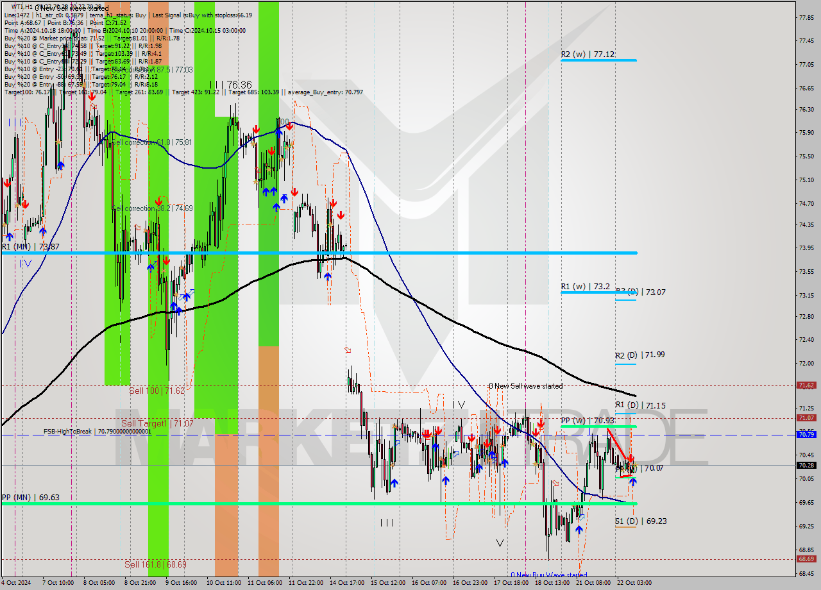Click the 14 Oct 17:00 time label
The image size is (821, 590).
347,583
